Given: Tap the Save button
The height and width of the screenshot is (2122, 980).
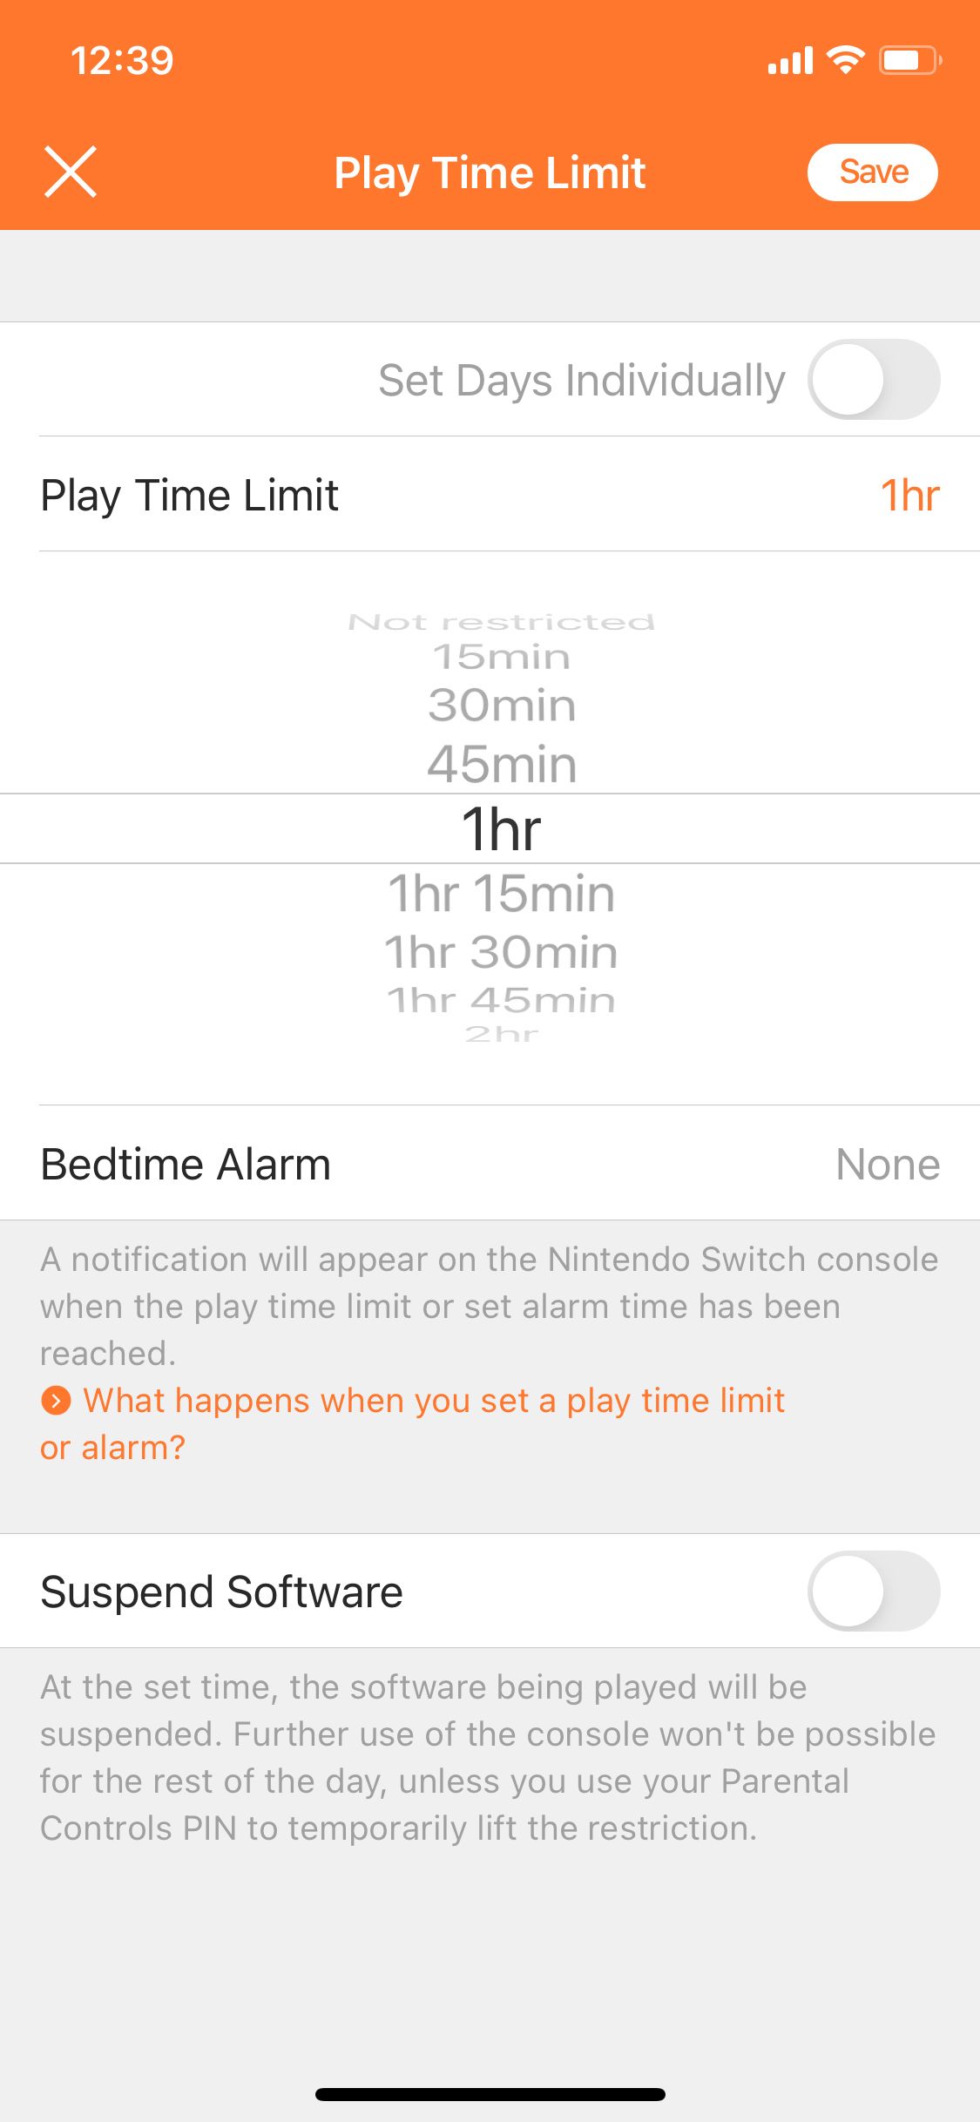Looking at the screenshot, I should [872, 172].
